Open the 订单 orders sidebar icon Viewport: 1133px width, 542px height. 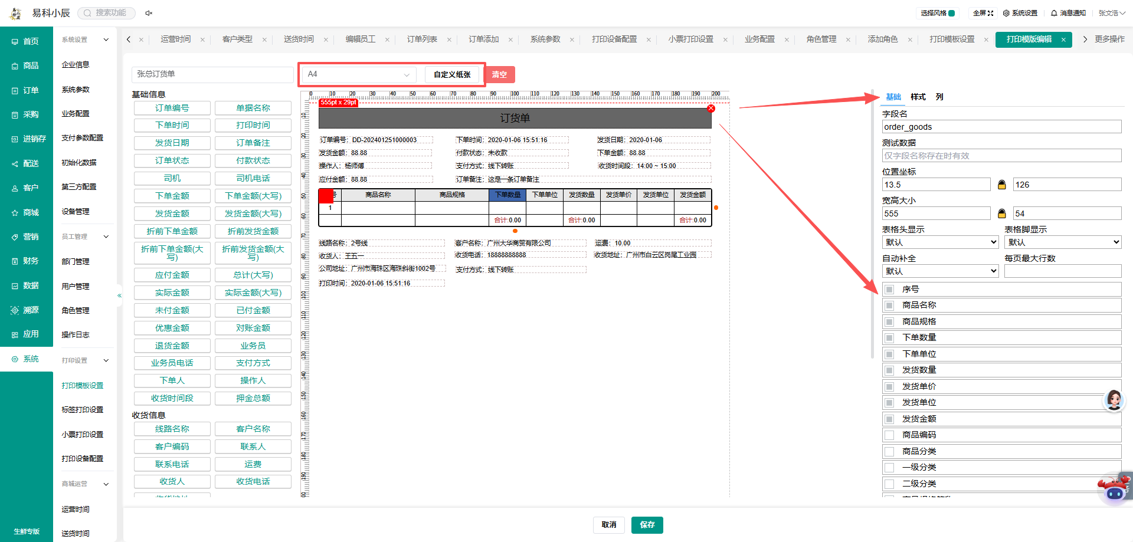[x=15, y=91]
